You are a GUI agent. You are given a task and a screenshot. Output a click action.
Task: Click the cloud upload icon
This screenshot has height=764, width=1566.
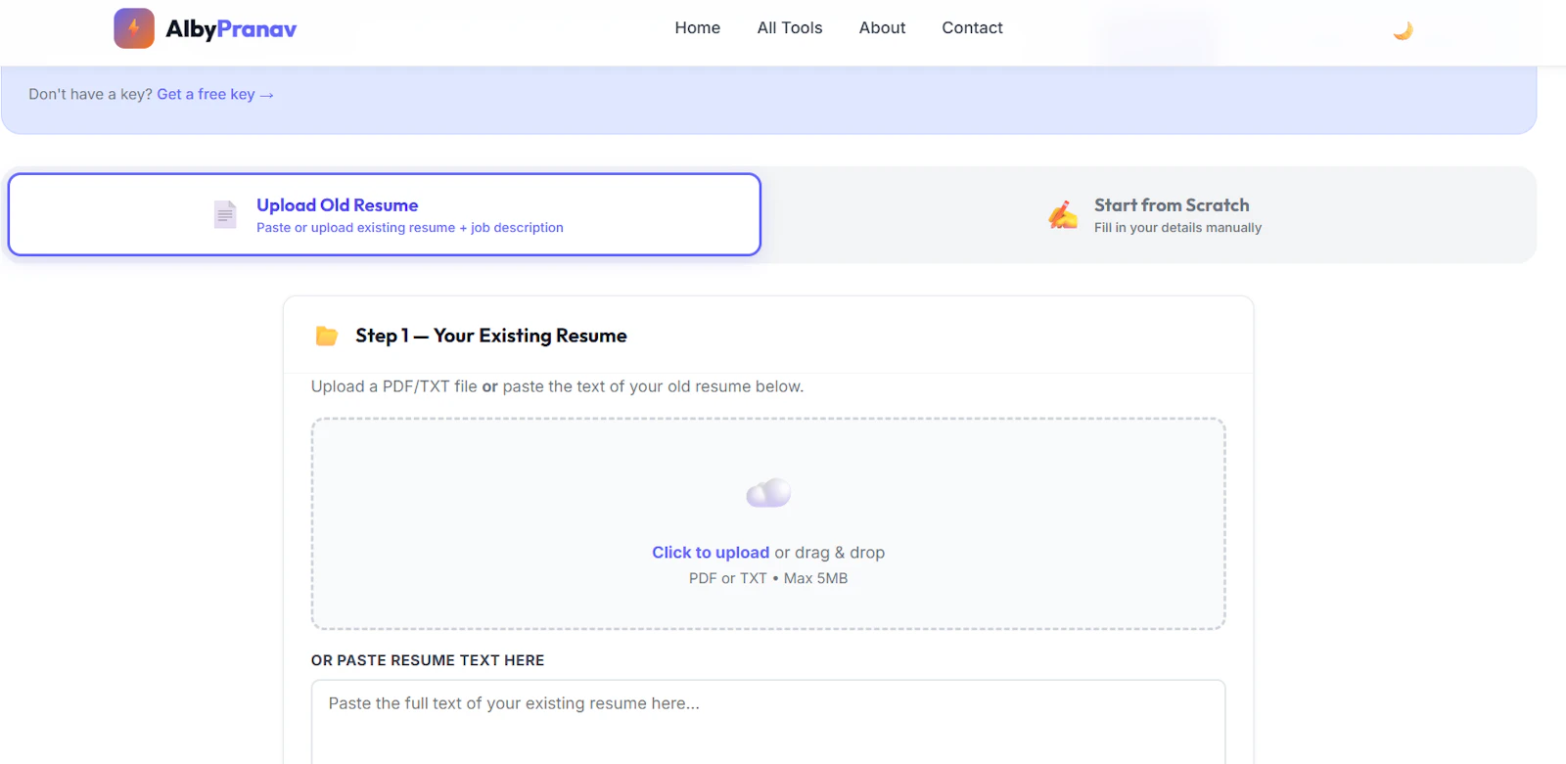[x=768, y=493]
